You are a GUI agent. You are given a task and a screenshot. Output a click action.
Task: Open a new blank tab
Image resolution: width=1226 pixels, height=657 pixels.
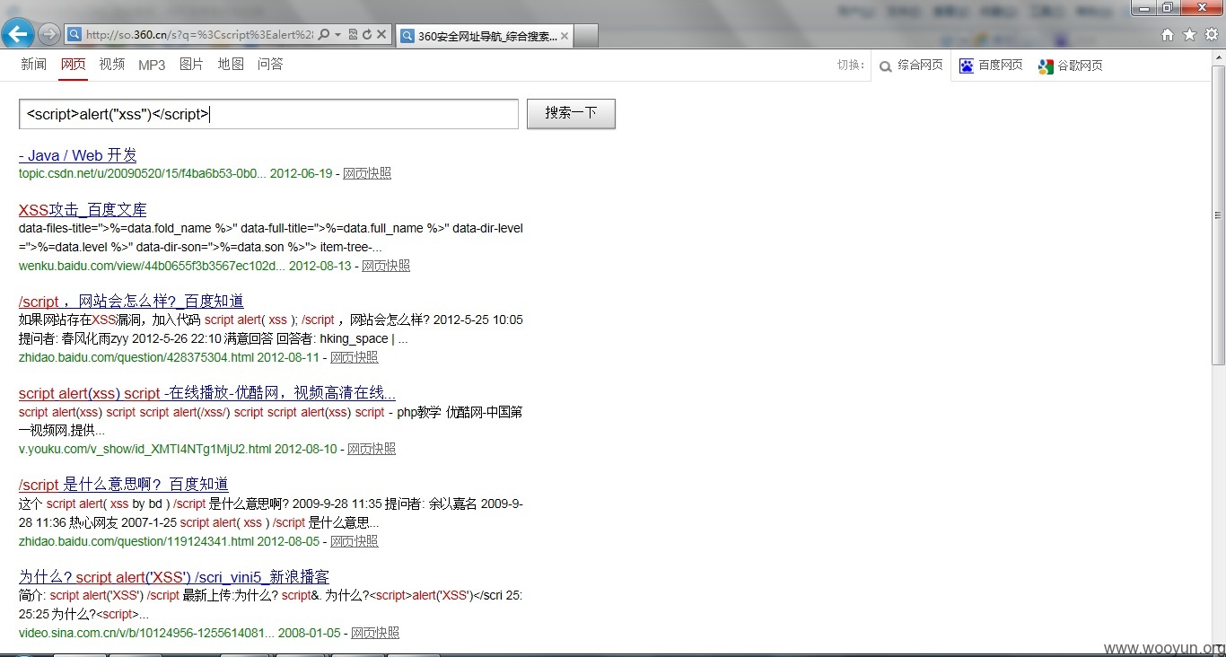[585, 36]
